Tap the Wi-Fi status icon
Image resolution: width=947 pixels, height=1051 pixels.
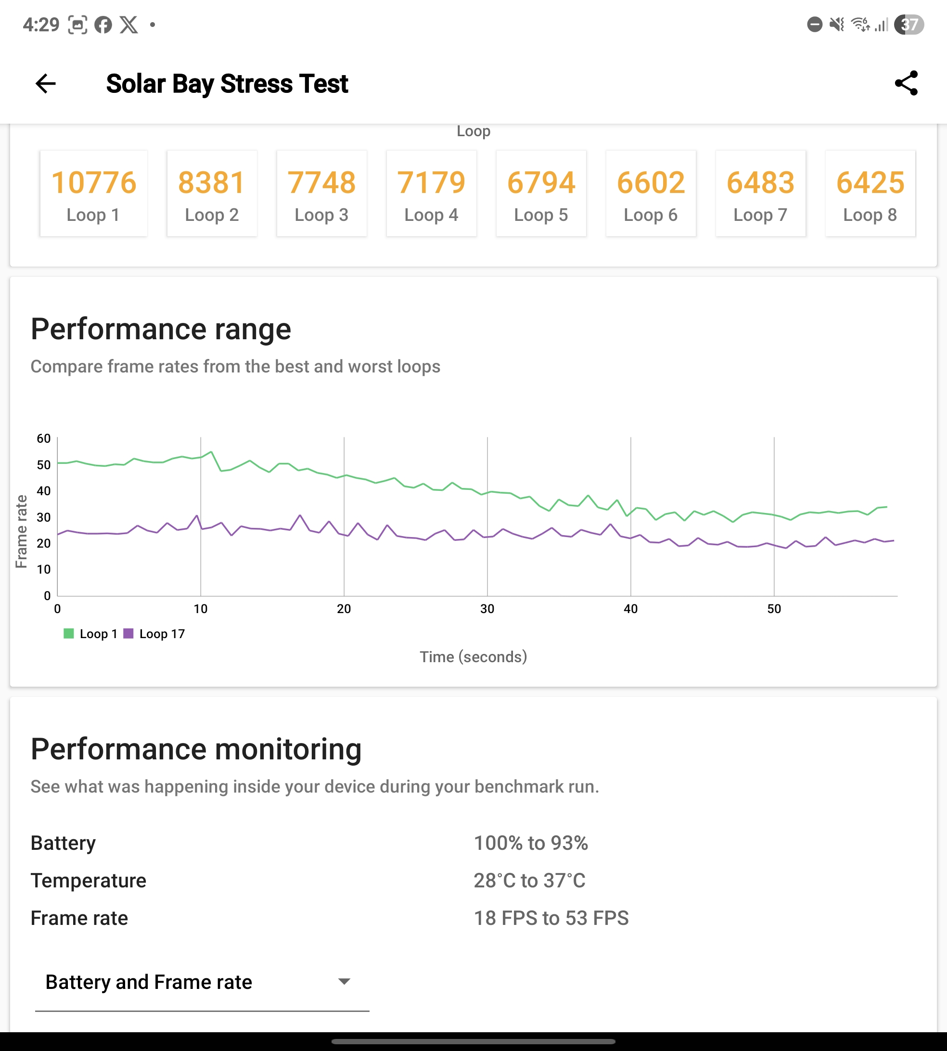point(859,25)
